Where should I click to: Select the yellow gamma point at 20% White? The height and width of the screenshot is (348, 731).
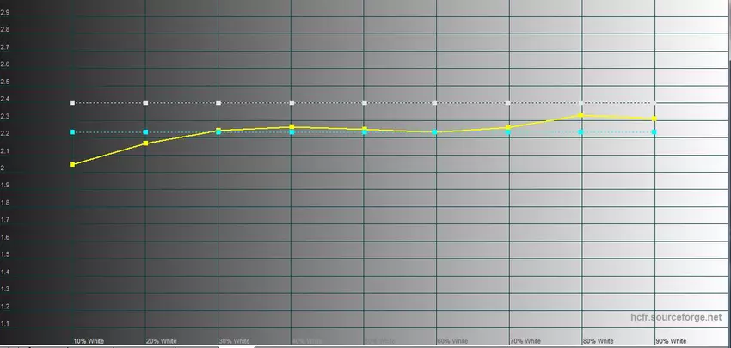coord(145,143)
